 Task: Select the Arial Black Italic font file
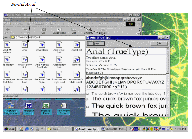59,47
